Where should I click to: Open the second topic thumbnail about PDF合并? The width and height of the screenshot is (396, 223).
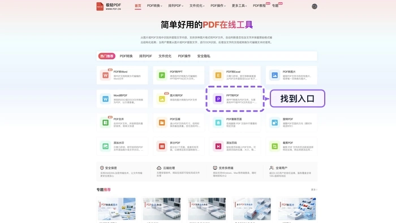click(x=162, y=209)
